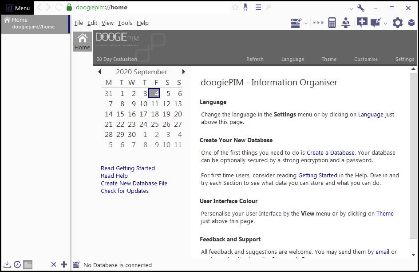
Task: Click the settings gear icon in toolbar
Action: pyautogui.click(x=397, y=23)
